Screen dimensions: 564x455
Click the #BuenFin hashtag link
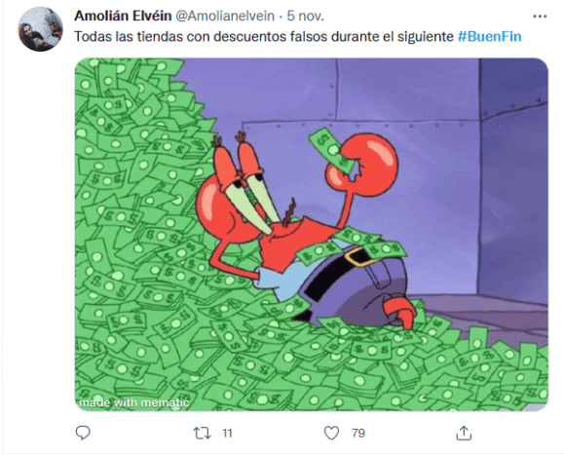[x=489, y=37]
